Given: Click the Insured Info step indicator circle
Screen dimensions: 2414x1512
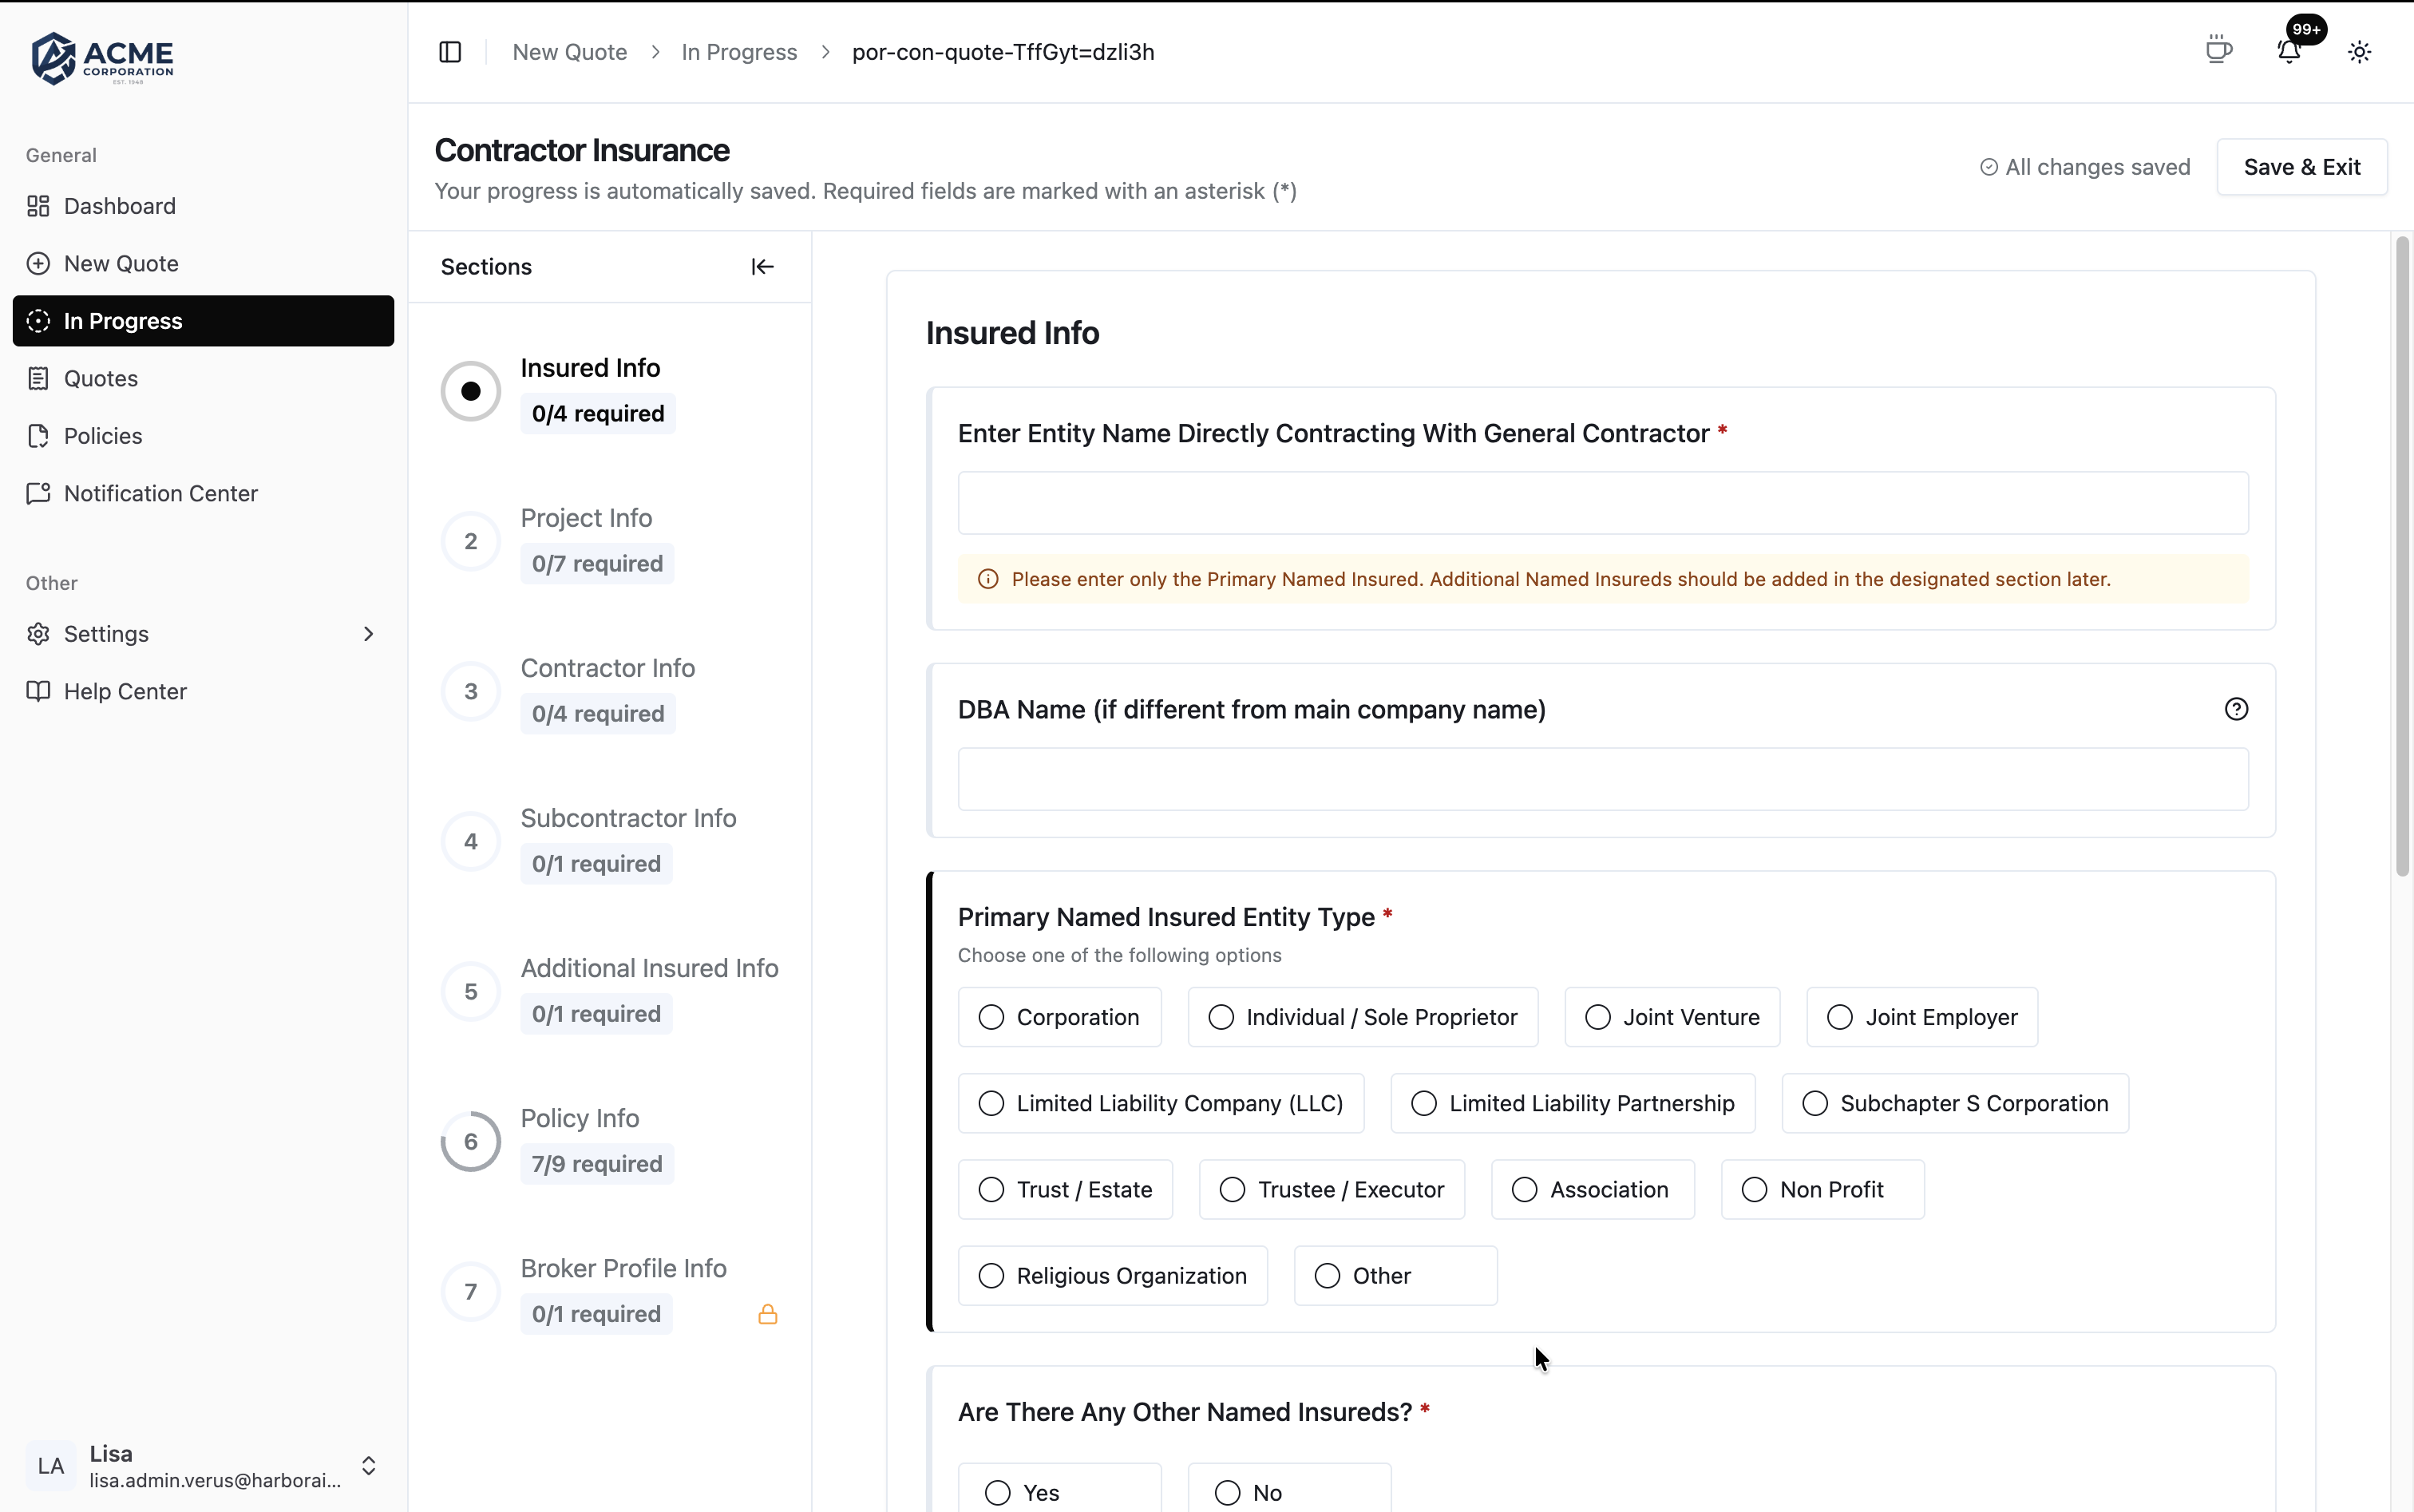Looking at the screenshot, I should click(x=470, y=391).
